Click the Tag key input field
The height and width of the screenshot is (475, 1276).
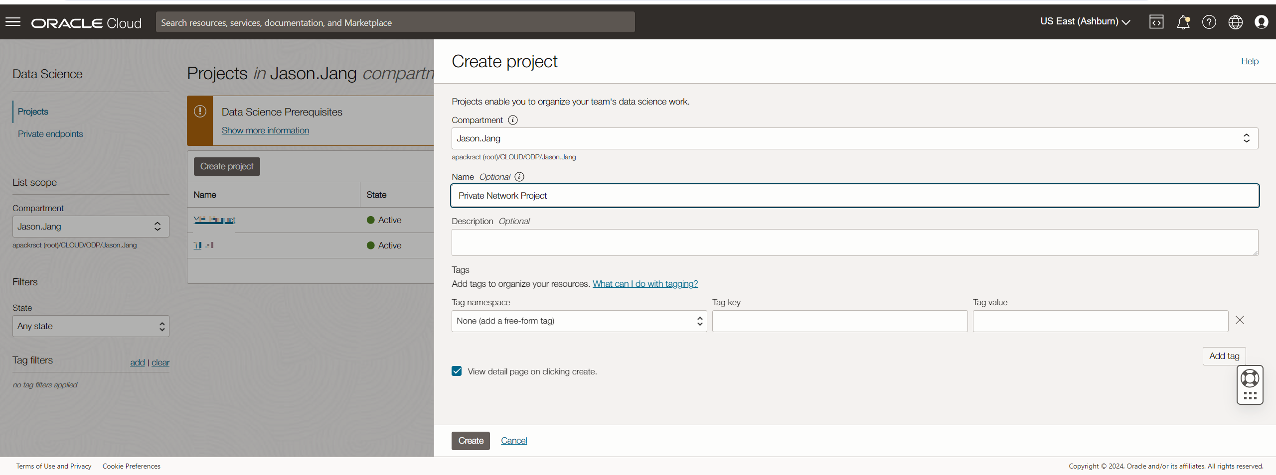click(840, 321)
